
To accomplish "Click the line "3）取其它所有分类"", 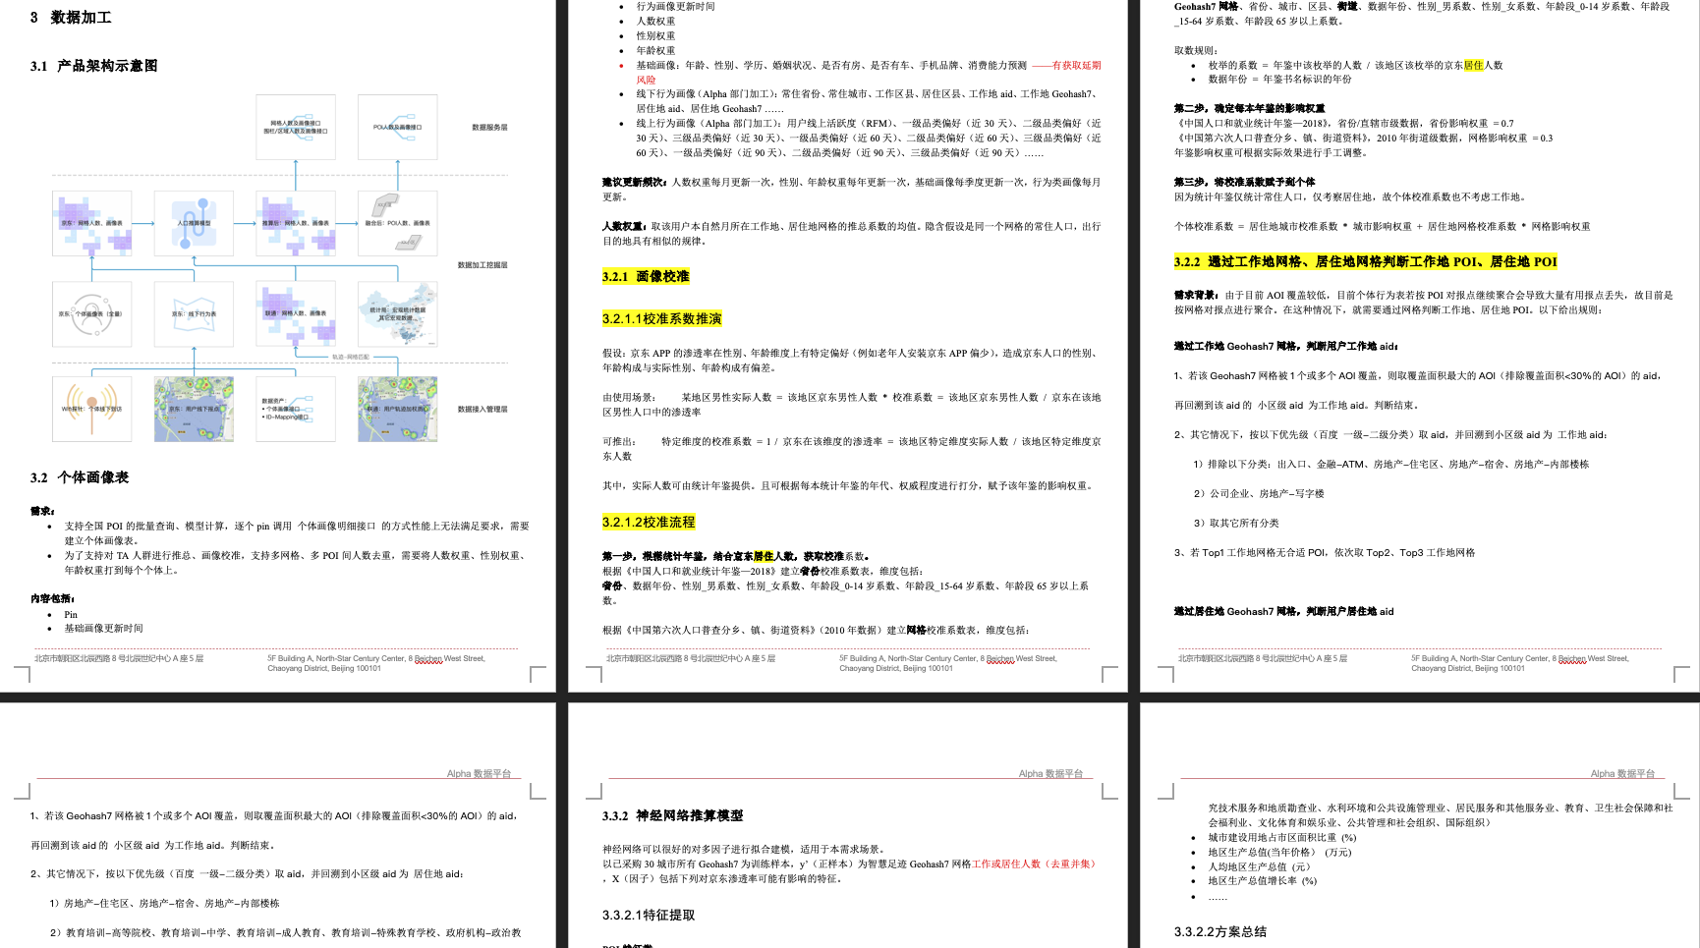I will (x=1236, y=524).
